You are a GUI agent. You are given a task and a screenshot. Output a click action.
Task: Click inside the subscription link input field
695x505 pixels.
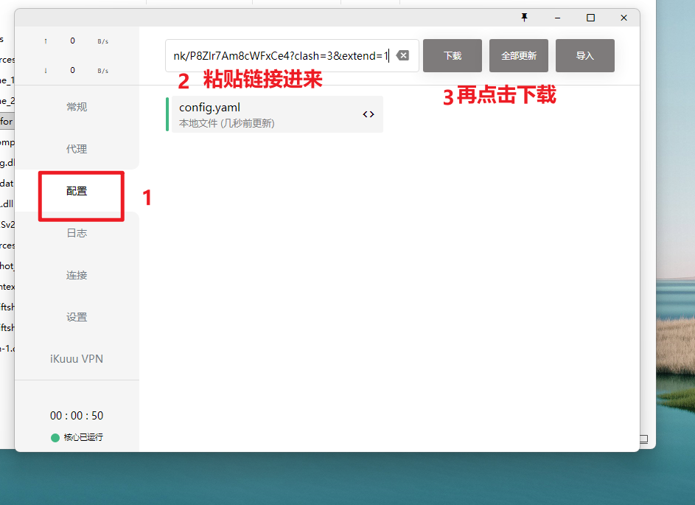coord(280,55)
